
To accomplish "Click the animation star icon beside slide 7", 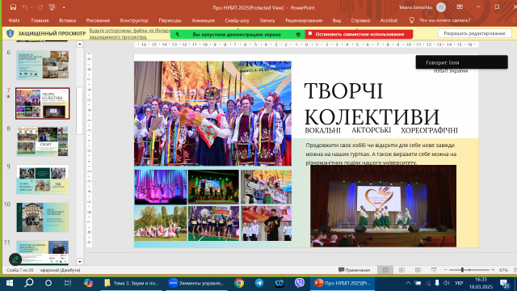I will 8,96.
